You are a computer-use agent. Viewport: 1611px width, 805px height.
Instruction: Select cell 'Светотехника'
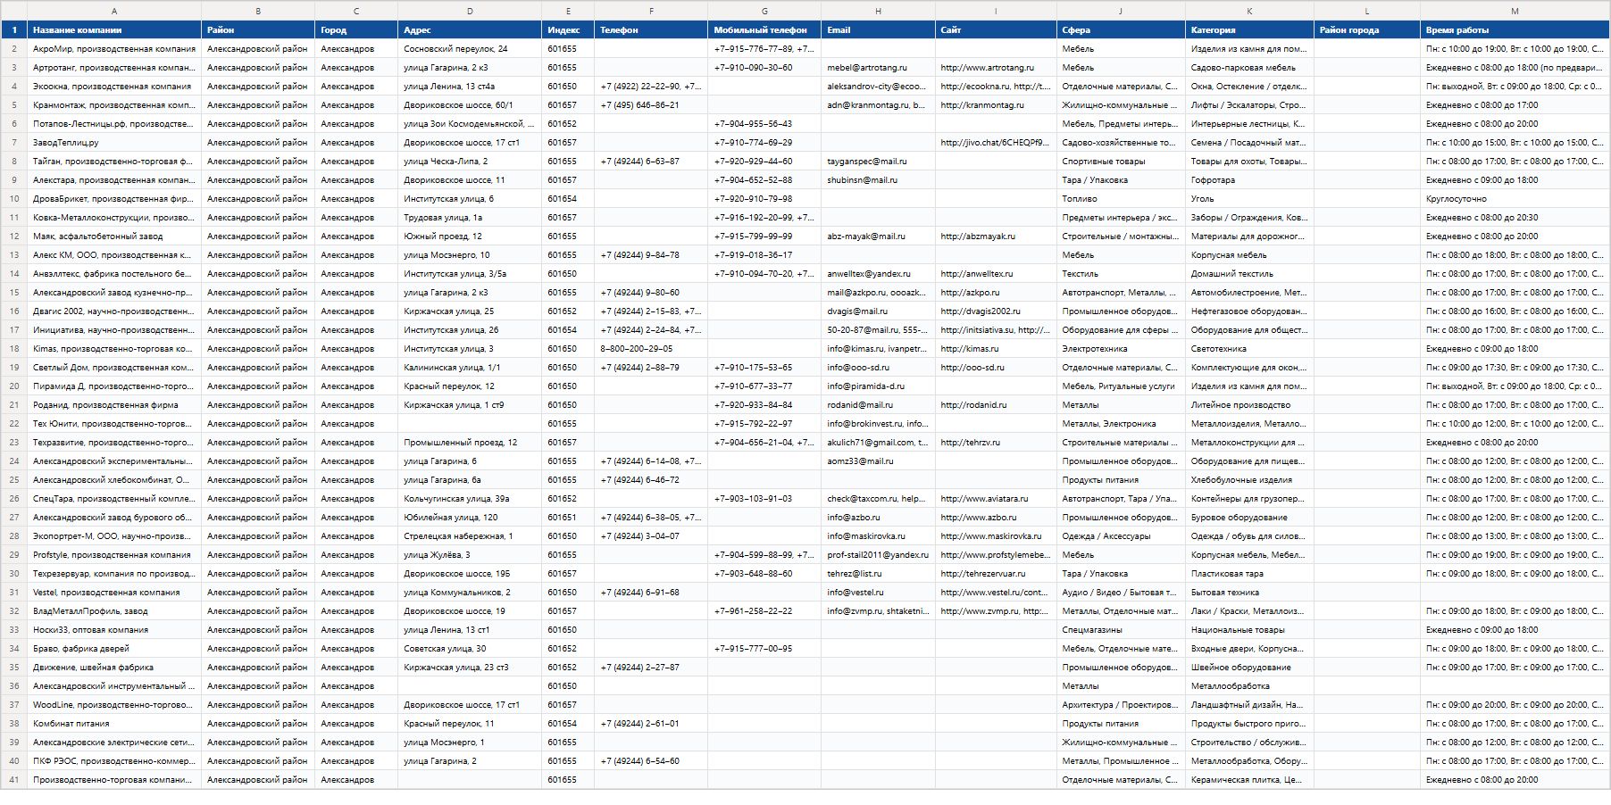1249,348
